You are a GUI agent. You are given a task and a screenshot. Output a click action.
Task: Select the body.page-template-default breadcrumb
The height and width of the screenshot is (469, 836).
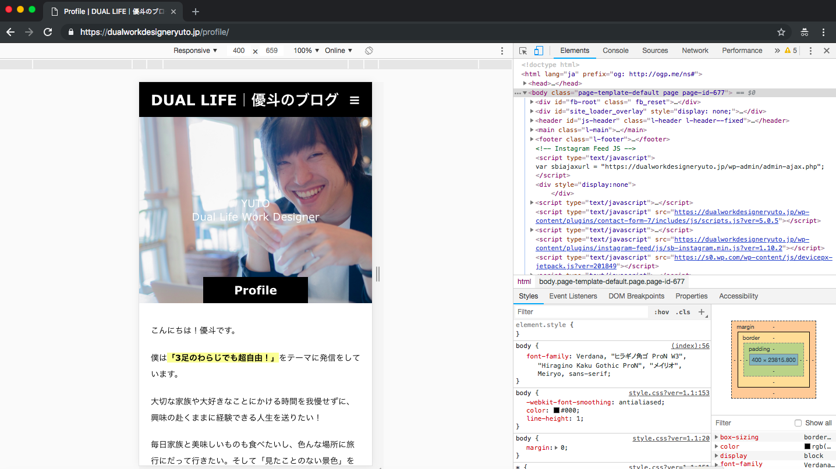tap(612, 282)
